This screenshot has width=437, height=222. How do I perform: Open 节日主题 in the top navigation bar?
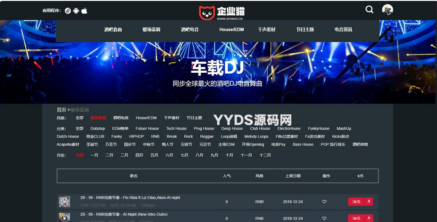pyautogui.click(x=305, y=29)
